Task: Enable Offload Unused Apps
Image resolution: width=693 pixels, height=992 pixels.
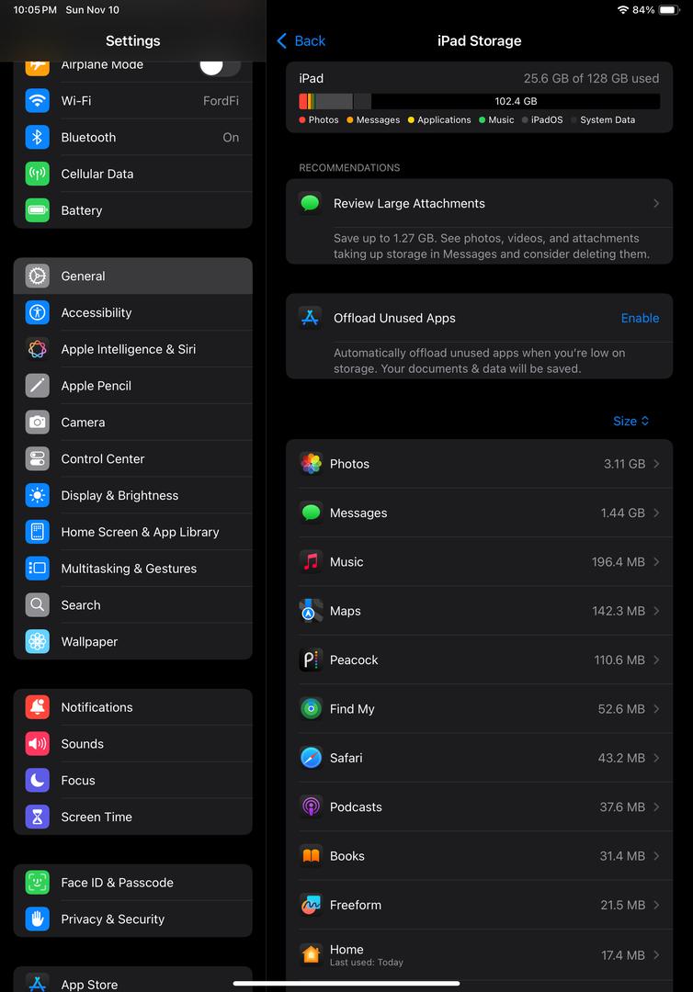Action: 640,318
